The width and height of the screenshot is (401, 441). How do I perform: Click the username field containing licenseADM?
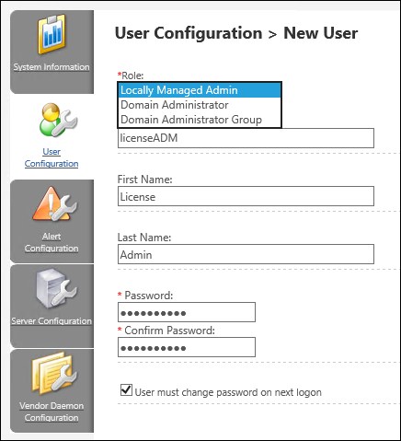(x=246, y=138)
